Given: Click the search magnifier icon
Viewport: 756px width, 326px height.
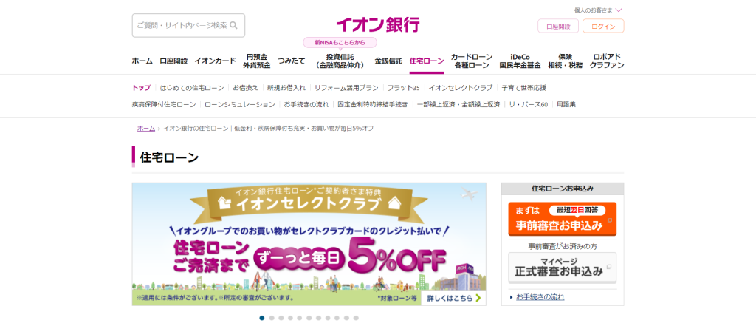Looking at the screenshot, I should click(x=233, y=26).
